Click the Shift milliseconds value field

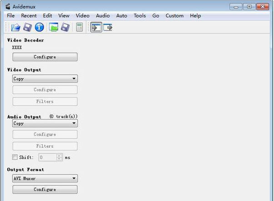pos(48,157)
